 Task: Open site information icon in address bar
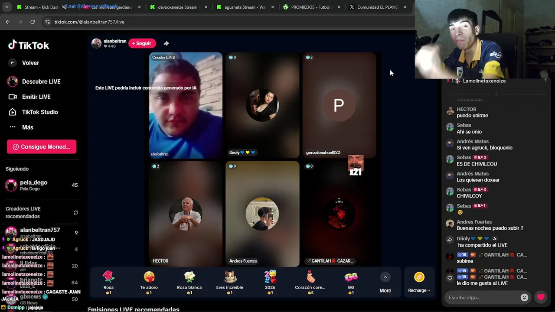click(47, 22)
